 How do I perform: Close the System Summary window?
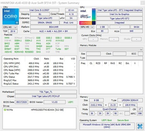pos(142,3)
